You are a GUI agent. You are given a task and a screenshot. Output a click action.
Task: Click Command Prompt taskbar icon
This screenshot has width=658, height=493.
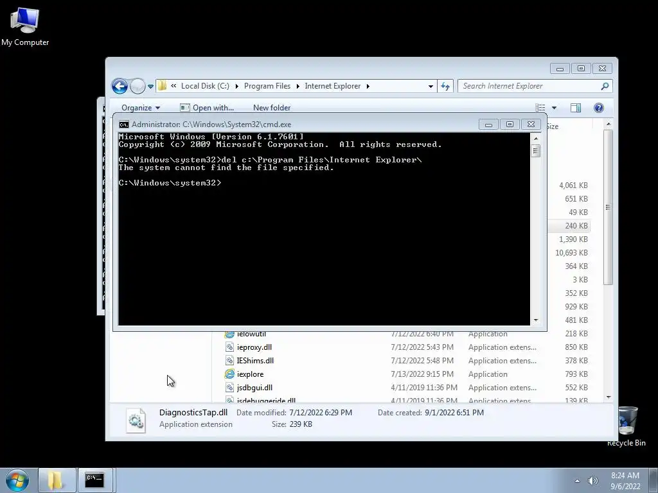coord(95,480)
